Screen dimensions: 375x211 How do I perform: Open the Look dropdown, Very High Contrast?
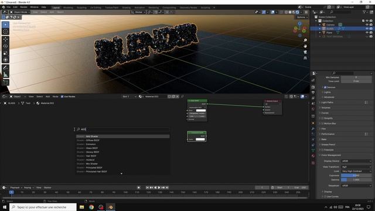[x=356, y=171]
